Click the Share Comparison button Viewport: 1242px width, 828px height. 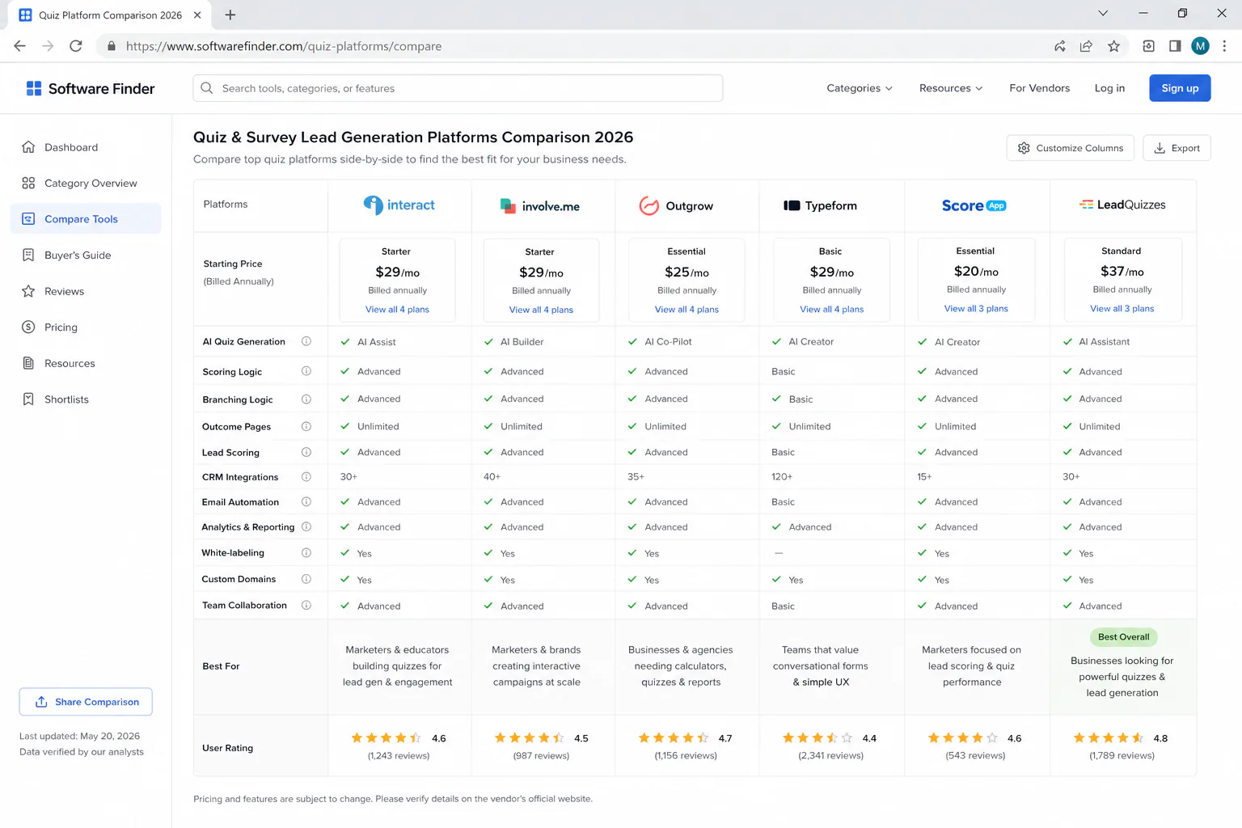pos(86,702)
